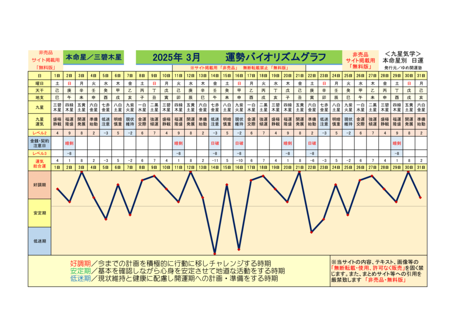The height and width of the screenshot is (322, 456).
Task: Click the lowest graph point at 14日
Action: point(215,254)
